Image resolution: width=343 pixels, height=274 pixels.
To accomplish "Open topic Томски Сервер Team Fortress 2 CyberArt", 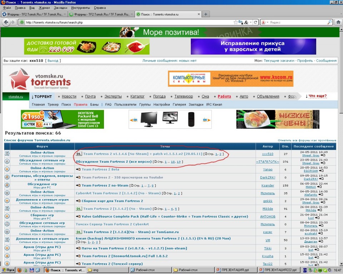I will 112,224.
